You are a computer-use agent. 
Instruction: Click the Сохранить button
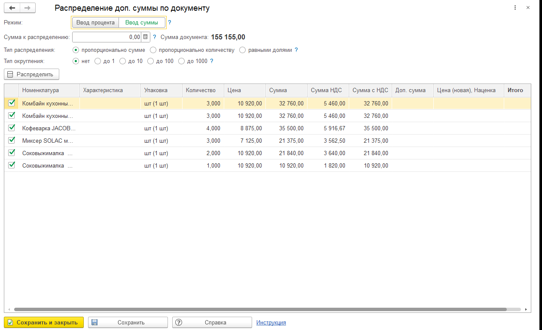(x=128, y=322)
